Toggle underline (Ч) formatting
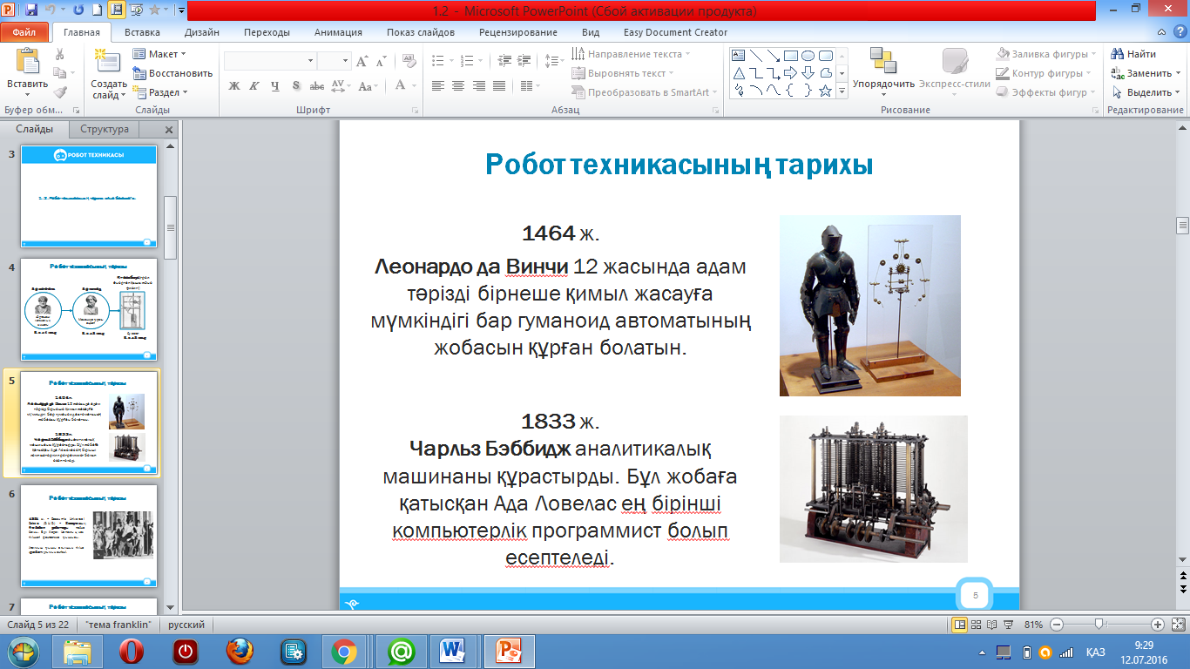Image resolution: width=1190 pixels, height=669 pixels. [x=275, y=86]
